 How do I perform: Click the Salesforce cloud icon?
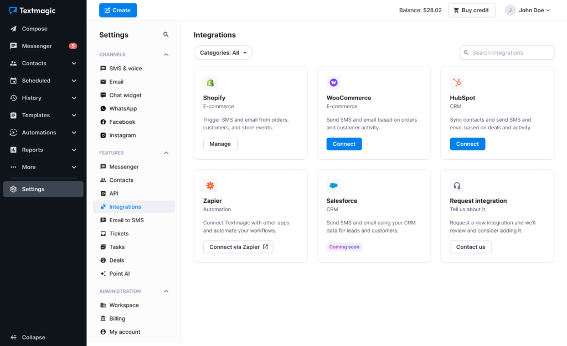pyautogui.click(x=333, y=186)
